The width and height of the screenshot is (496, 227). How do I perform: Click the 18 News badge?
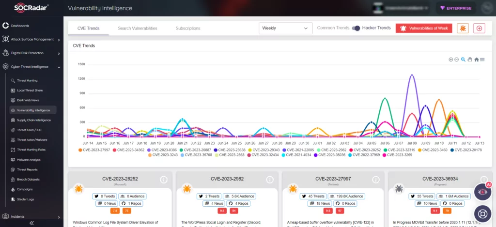[319, 204]
